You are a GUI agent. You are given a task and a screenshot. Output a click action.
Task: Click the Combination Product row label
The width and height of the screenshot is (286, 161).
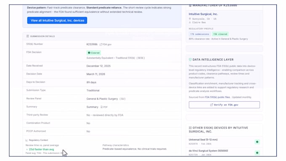[x=38, y=123]
